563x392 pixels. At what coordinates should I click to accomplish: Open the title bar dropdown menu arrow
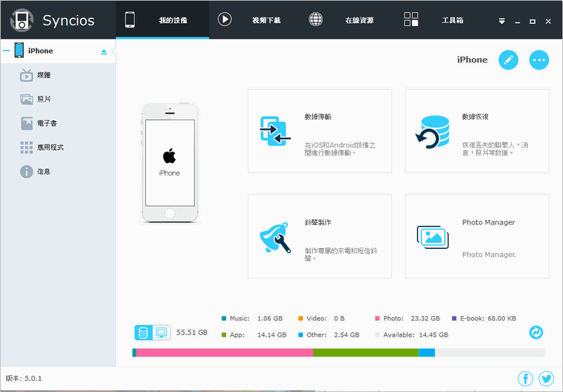pyautogui.click(x=502, y=21)
